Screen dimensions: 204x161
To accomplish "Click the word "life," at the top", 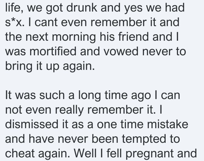I will click(14, 7).
